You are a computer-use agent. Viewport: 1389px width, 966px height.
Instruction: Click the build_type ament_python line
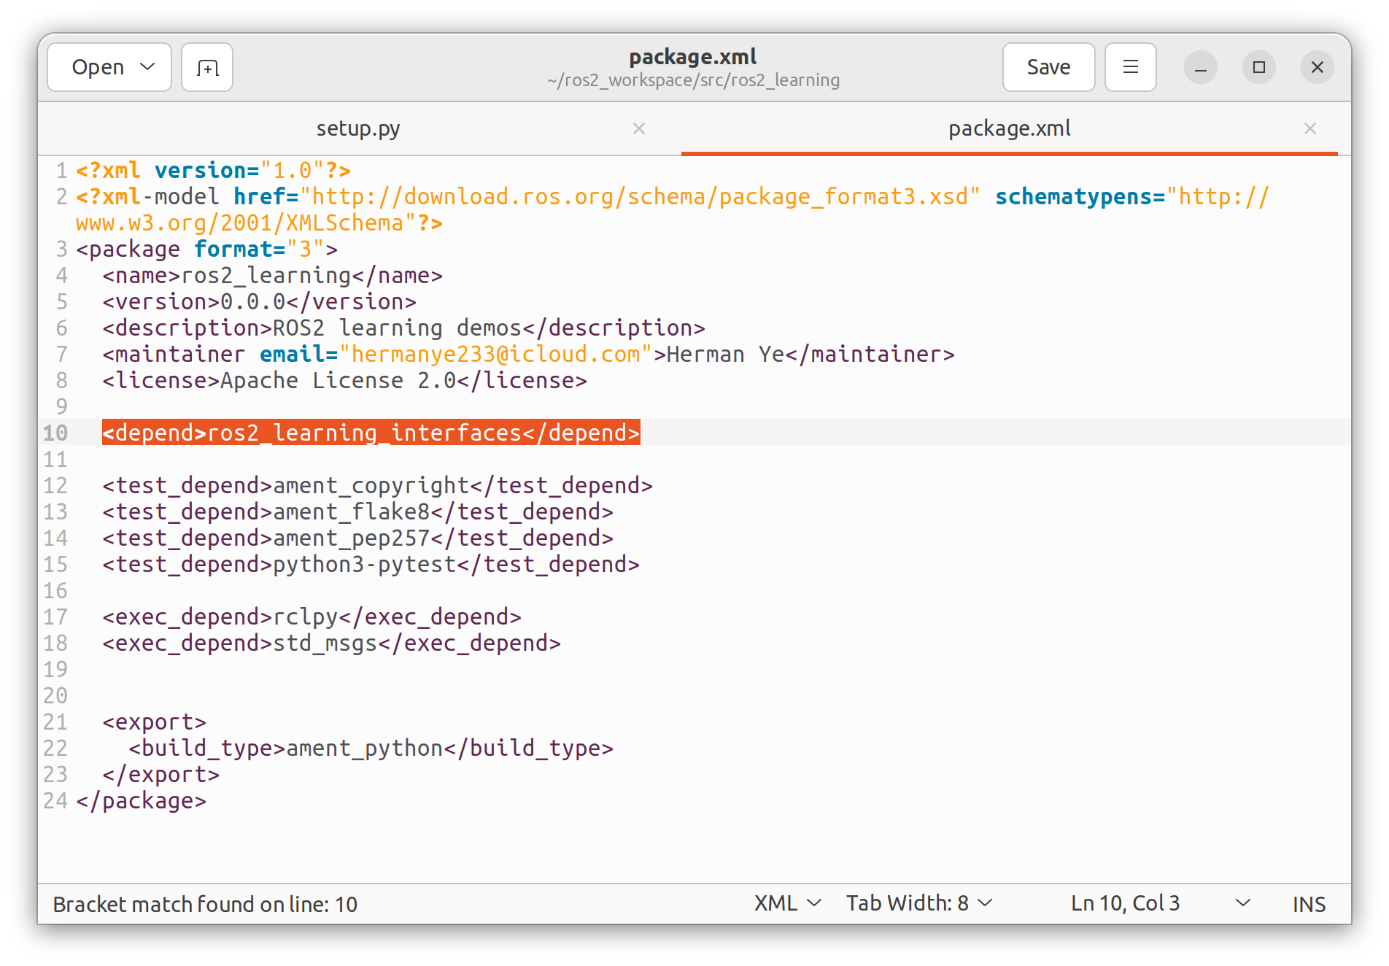[371, 748]
